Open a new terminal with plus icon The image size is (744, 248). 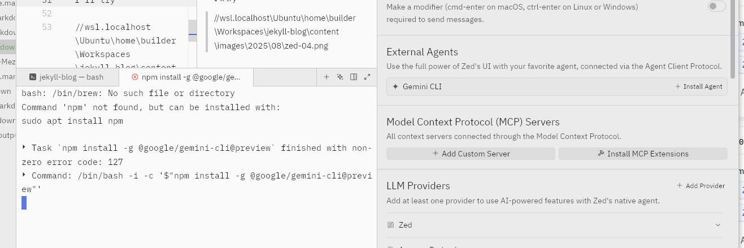pos(327,77)
